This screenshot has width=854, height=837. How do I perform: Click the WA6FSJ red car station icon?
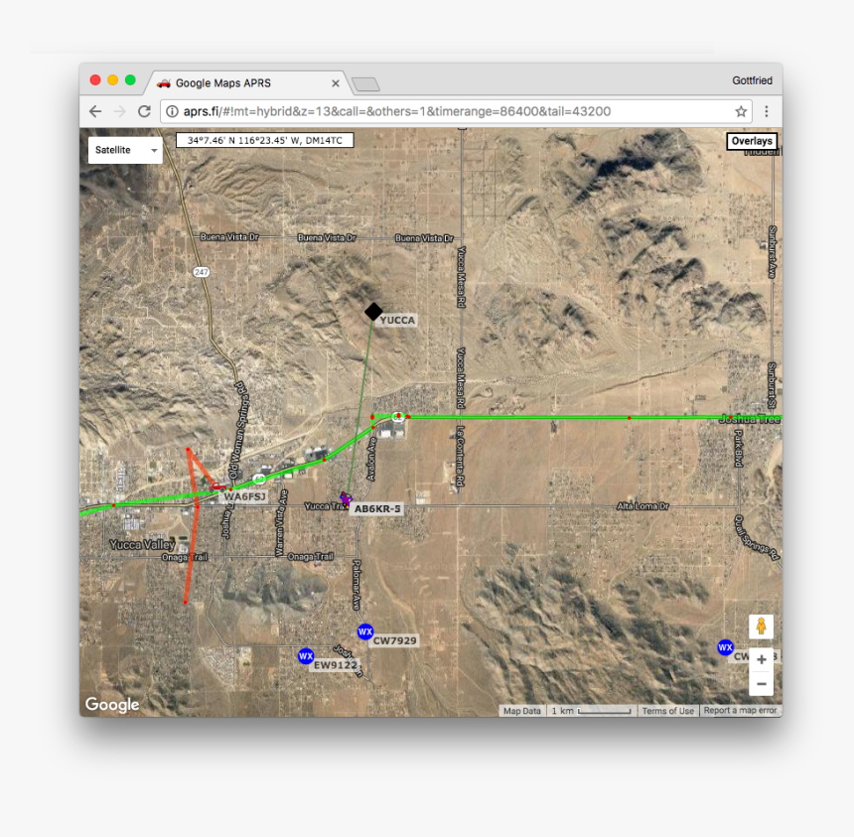tap(217, 487)
